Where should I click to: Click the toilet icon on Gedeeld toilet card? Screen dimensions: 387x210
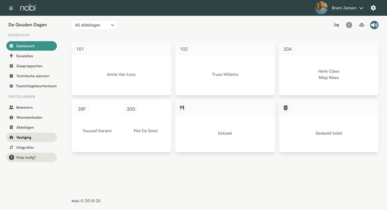[x=285, y=108]
